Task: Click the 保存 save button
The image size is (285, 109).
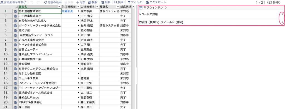Action: point(69,2)
